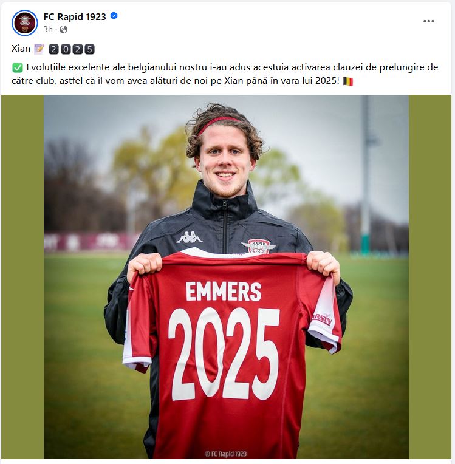The image size is (455, 464).
Task: Click the blue verified badge
Action: coord(114,16)
